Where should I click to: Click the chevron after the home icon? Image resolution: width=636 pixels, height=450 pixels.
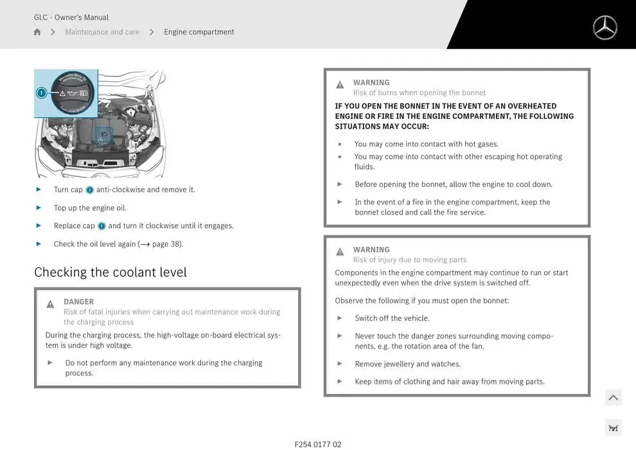tap(53, 32)
